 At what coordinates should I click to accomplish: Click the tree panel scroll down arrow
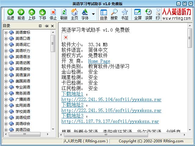(53, 129)
